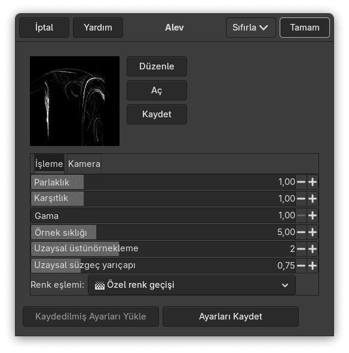Click Ayarları Kaydet to save settings
The width and height of the screenshot is (349, 353).
(x=231, y=317)
